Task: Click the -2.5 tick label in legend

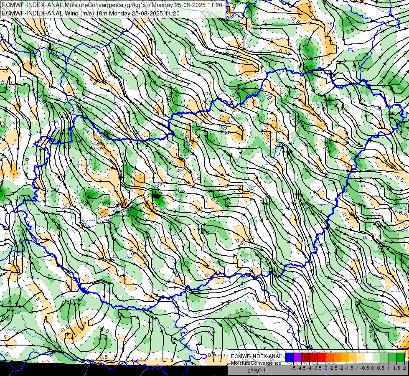Action: 333,368
